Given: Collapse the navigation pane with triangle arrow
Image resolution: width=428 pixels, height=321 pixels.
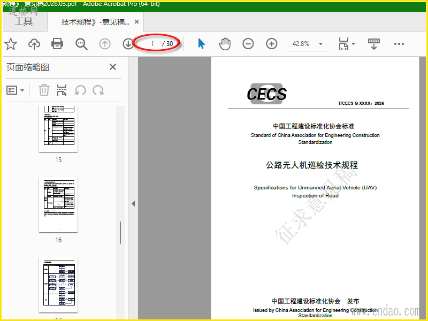Looking at the screenshot, I should pyautogui.click(x=133, y=203).
